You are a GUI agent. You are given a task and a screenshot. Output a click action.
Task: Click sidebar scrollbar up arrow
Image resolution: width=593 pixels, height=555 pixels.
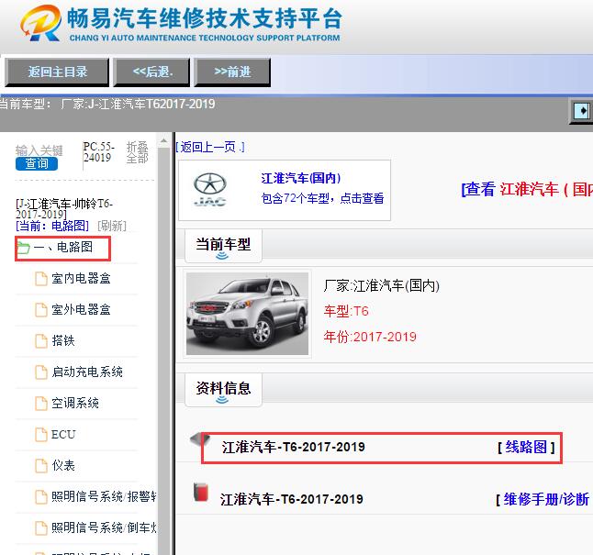[163, 141]
